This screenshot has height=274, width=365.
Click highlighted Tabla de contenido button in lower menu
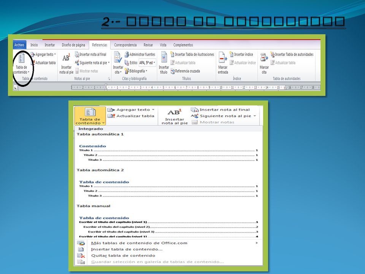[x=90, y=116]
